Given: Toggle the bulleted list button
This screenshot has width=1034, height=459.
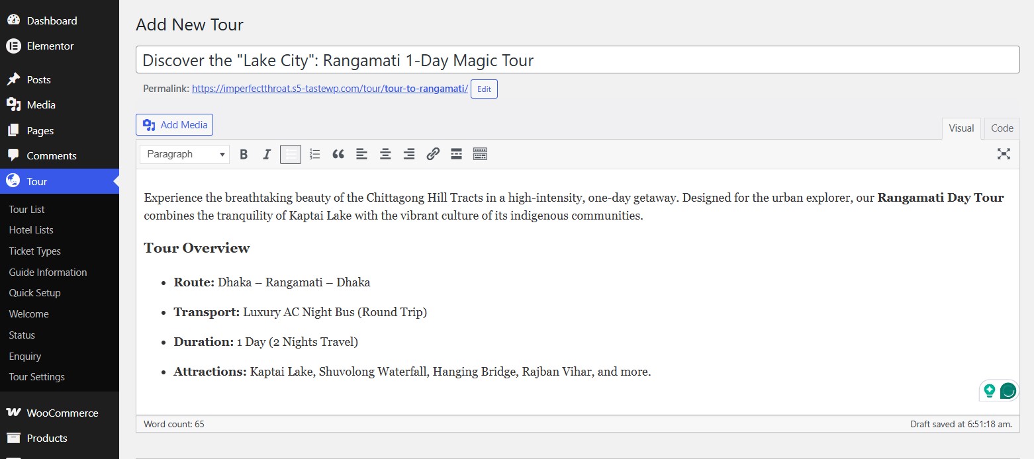Looking at the screenshot, I should (291, 154).
